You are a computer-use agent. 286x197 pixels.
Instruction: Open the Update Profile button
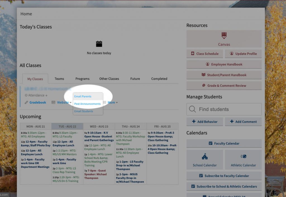243,54
